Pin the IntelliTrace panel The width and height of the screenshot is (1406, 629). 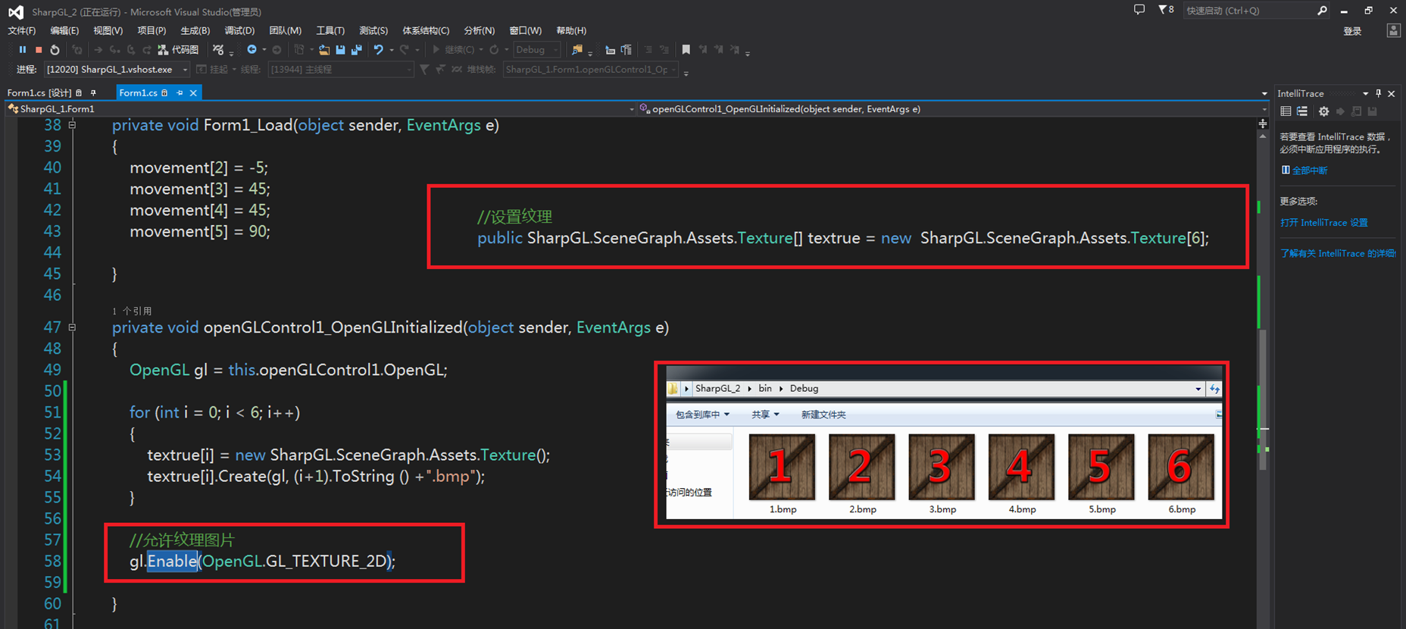pyautogui.click(x=1379, y=93)
